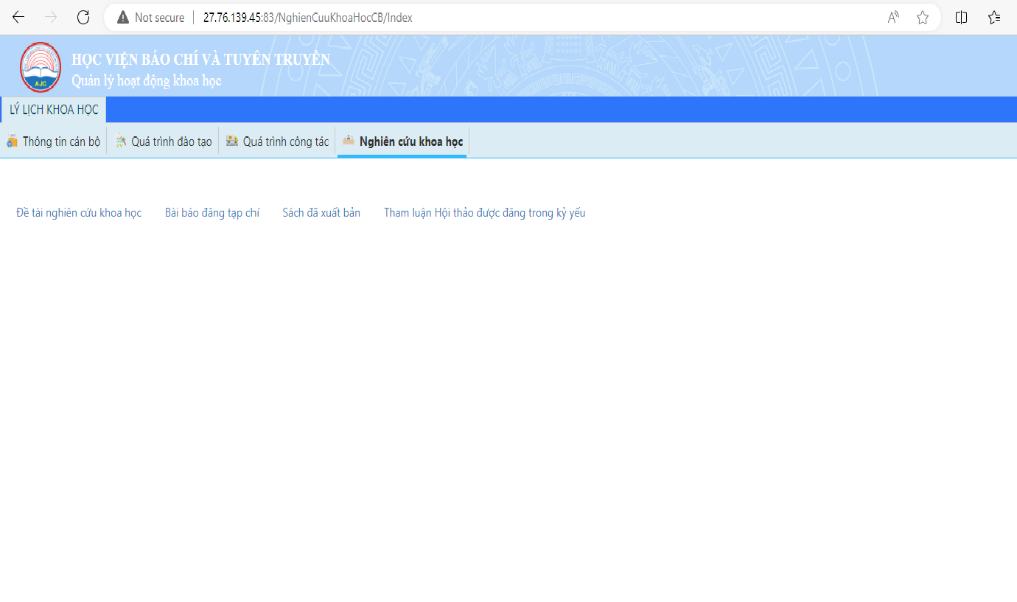Open Đề tài nghiên cứu khoa học link
Screen dimensions: 1017x602
79,213
